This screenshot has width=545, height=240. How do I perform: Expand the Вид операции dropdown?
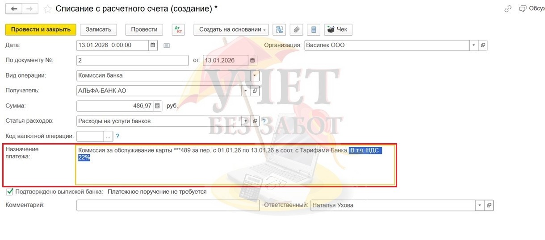coord(255,75)
